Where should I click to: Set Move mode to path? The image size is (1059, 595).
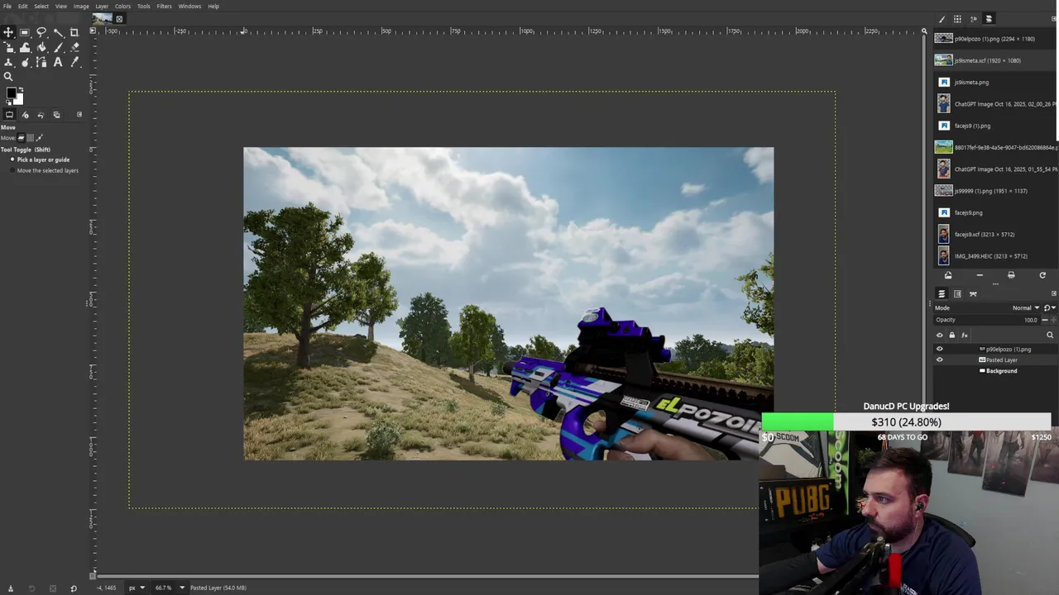coord(39,138)
